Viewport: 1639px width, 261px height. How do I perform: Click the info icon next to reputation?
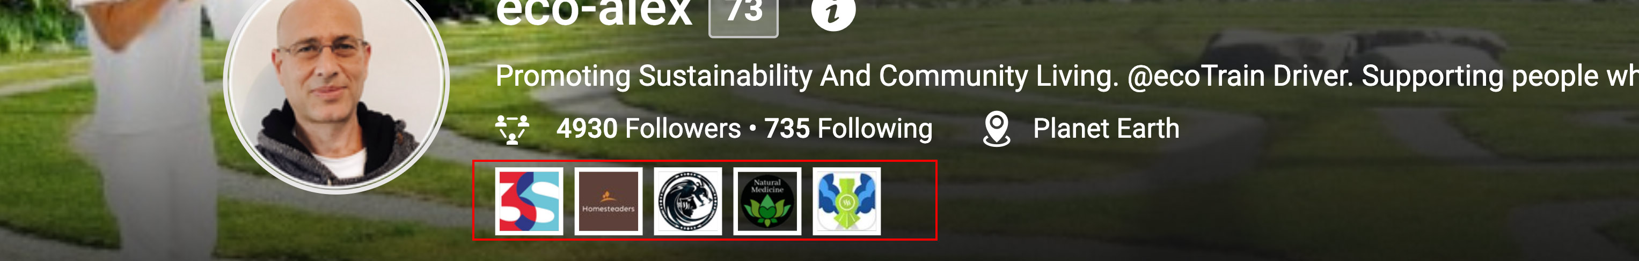point(833,11)
